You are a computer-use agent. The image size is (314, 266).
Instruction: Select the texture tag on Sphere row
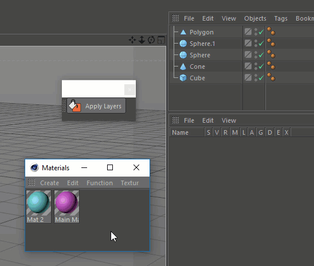(271, 54)
